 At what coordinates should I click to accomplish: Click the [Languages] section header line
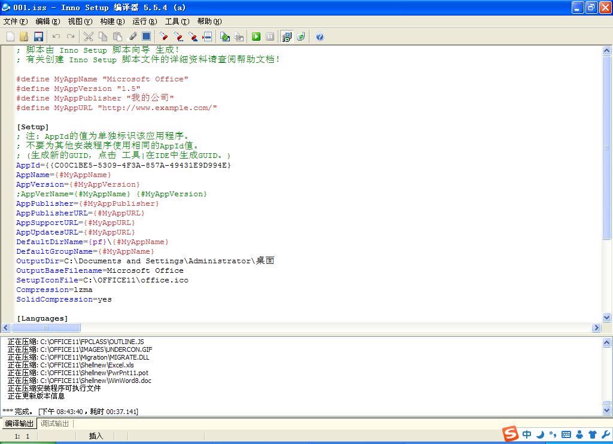43,318
